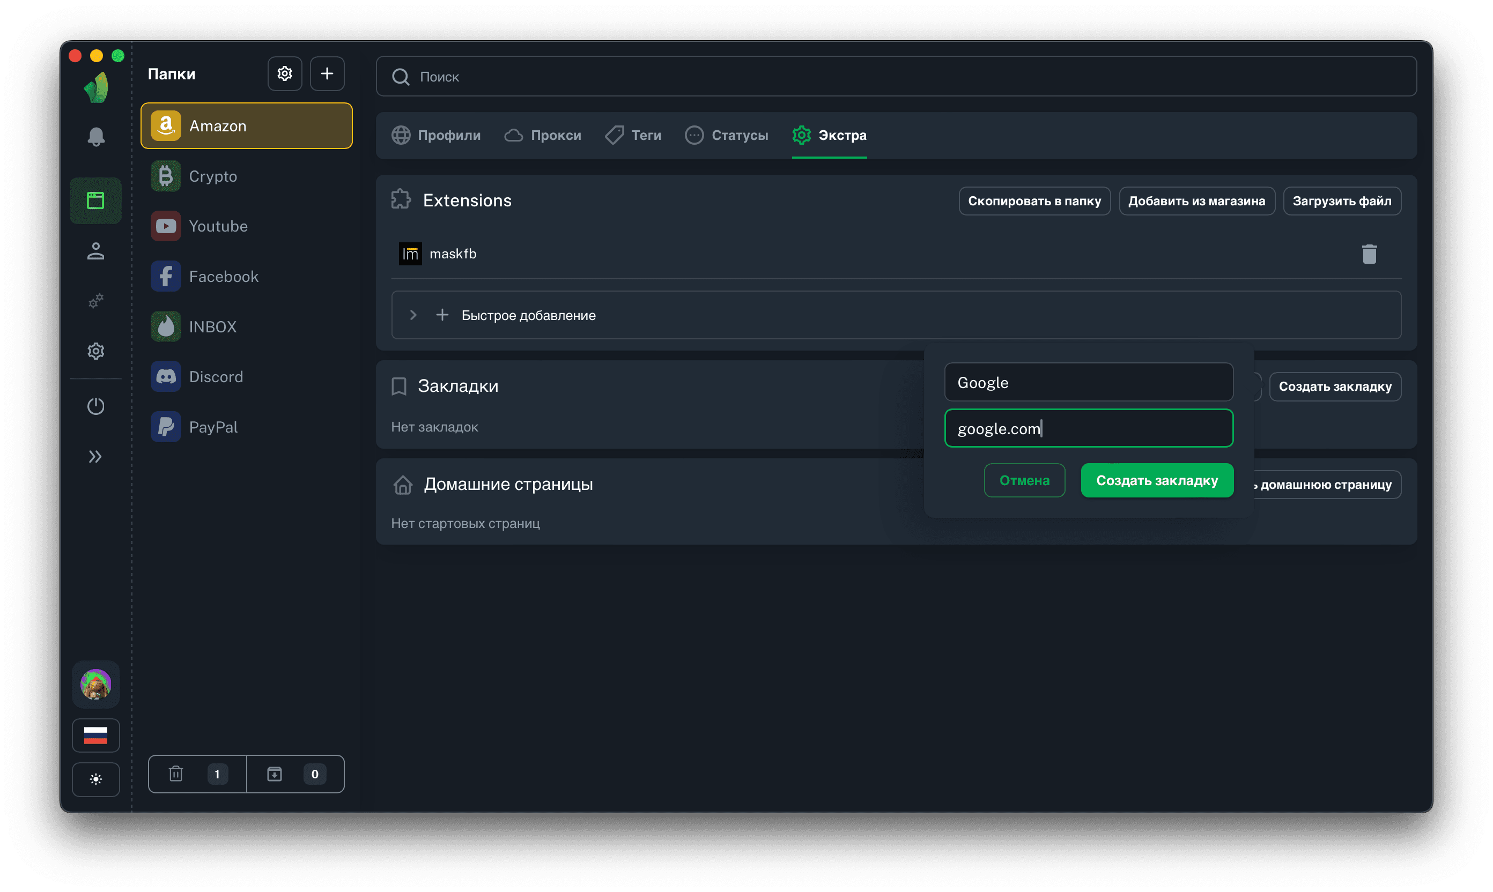
Task: Click the Google bookmark name field
Action: click(x=1088, y=382)
